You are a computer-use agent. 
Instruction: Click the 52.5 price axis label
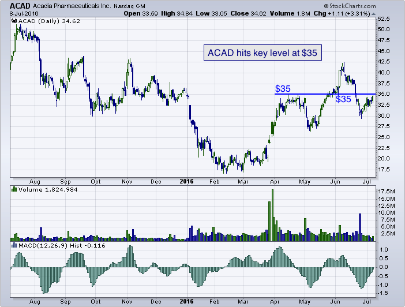(x=383, y=19)
